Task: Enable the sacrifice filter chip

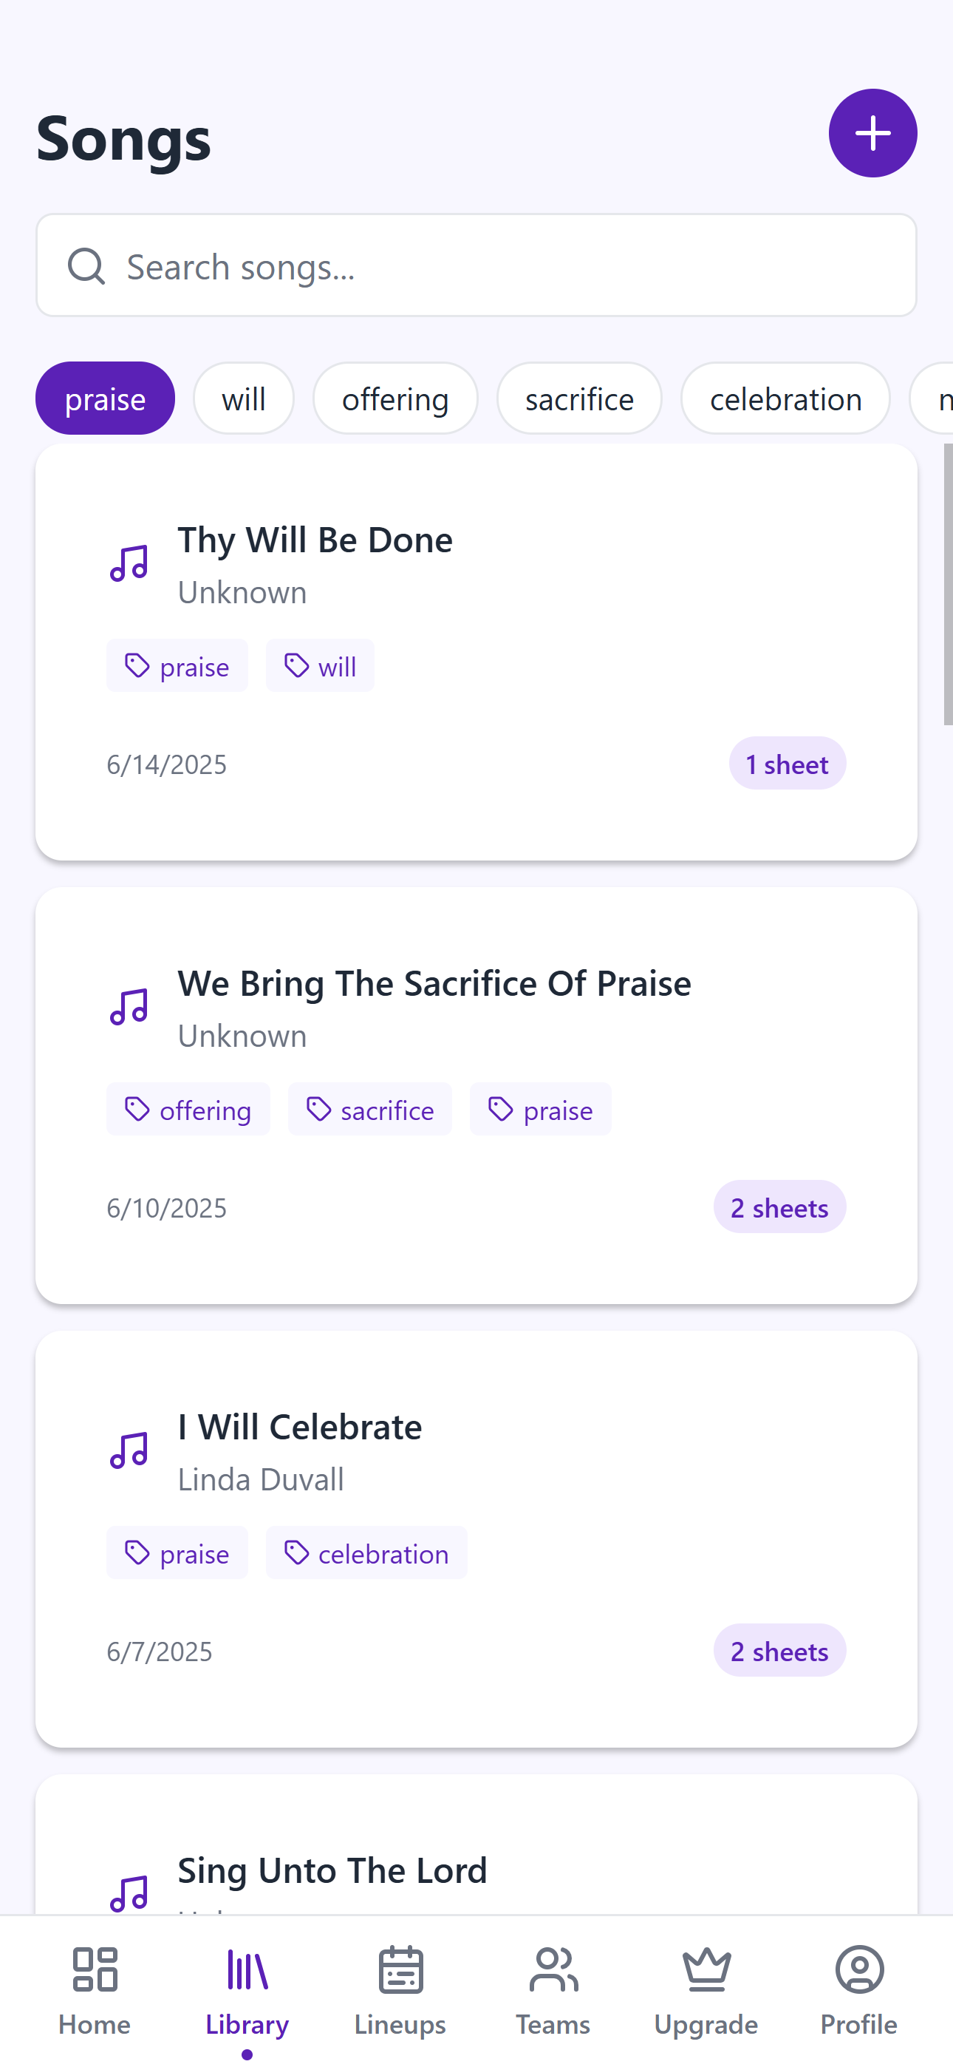Action: click(x=579, y=398)
